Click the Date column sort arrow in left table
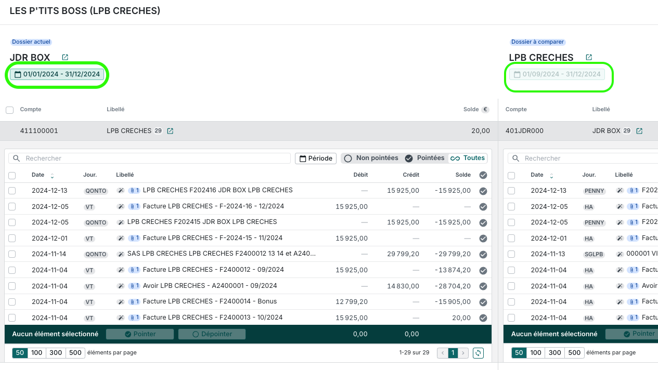 pyautogui.click(x=52, y=176)
